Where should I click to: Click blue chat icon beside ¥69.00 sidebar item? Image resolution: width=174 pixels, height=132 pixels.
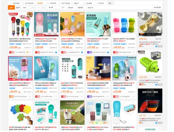tap(156, 46)
